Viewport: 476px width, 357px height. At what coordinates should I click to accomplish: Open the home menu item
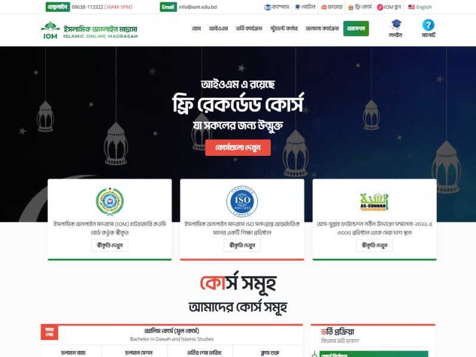196,29
